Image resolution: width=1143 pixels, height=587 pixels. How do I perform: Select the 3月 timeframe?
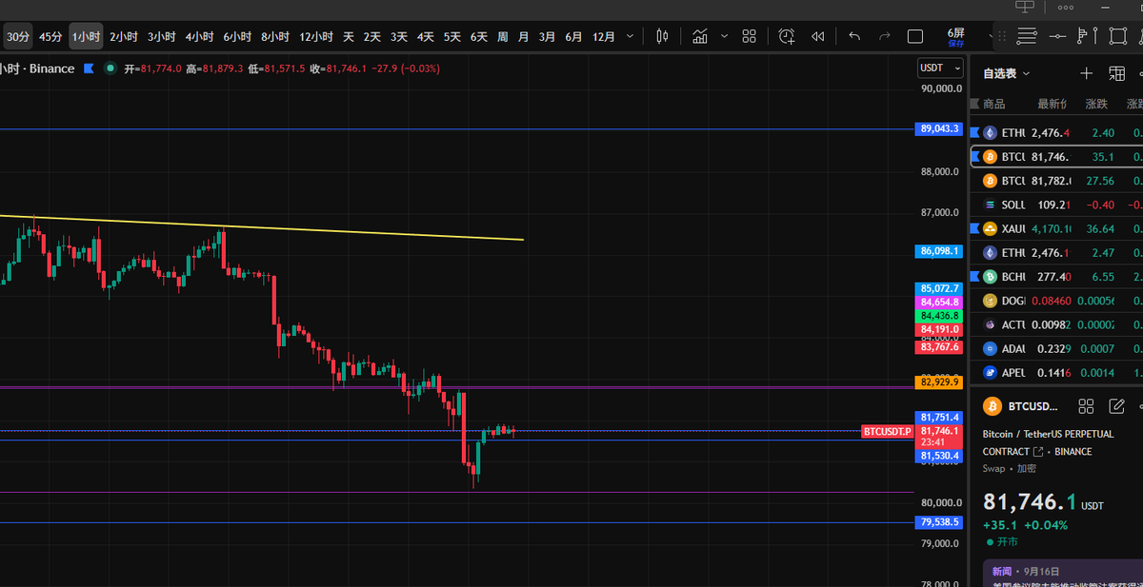click(547, 36)
